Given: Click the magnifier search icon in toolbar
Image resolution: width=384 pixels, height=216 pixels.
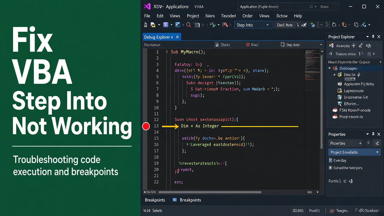Looking at the screenshot, I should (x=189, y=25).
